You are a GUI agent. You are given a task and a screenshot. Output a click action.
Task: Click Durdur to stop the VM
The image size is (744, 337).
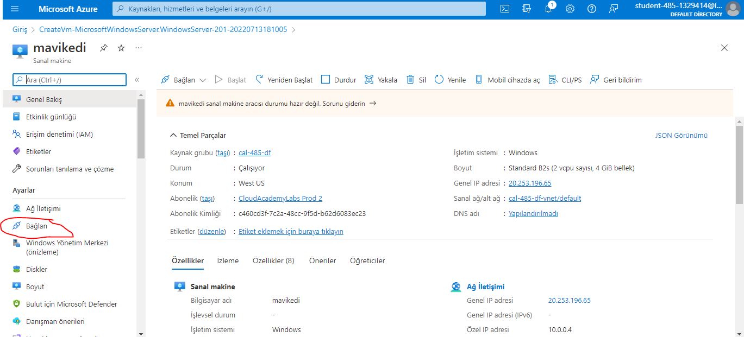[339, 80]
